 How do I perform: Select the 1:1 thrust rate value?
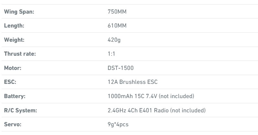pyautogui.click(x=111, y=54)
